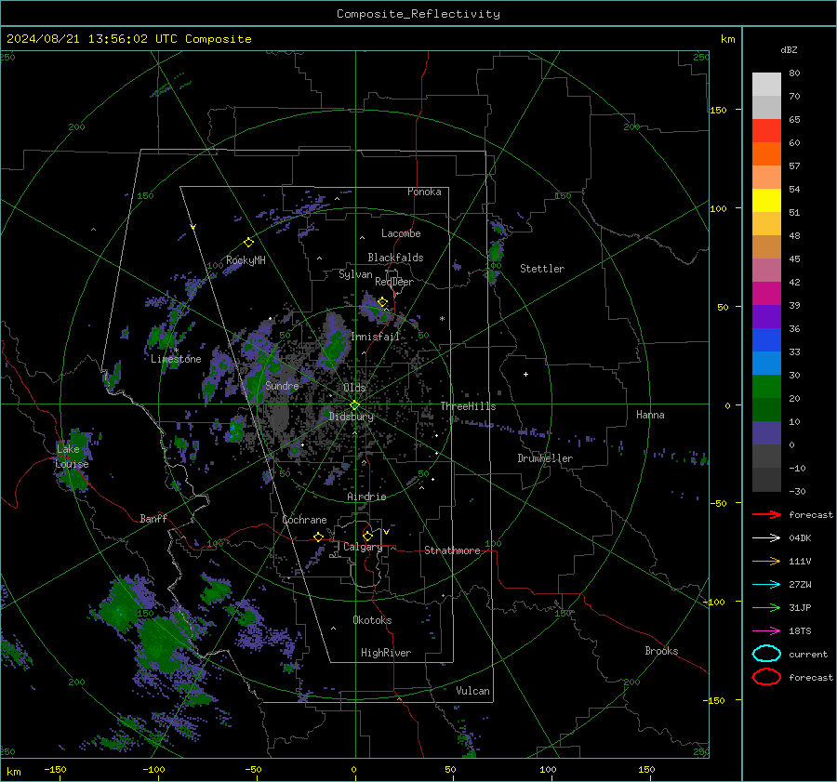Click the Composite_Reflectivity title text
Image resolution: width=837 pixels, height=782 pixels.
pyautogui.click(x=418, y=14)
